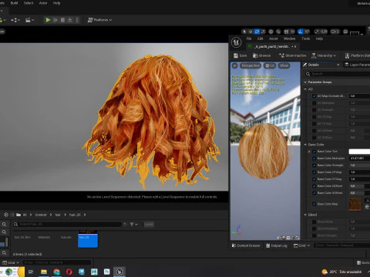Open Perspective view mode dropdown
This screenshot has width=370, height=277.
pos(251,65)
